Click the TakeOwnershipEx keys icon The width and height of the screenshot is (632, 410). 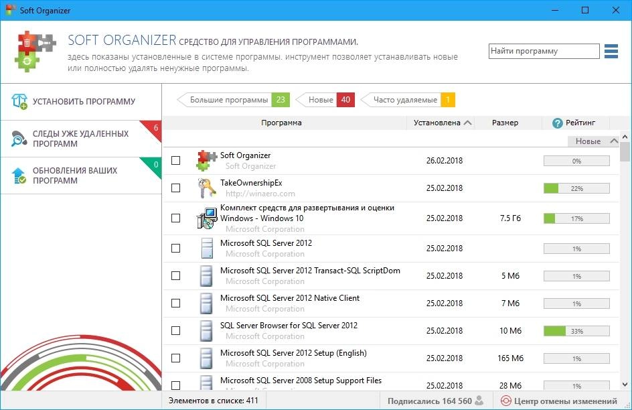tap(207, 188)
